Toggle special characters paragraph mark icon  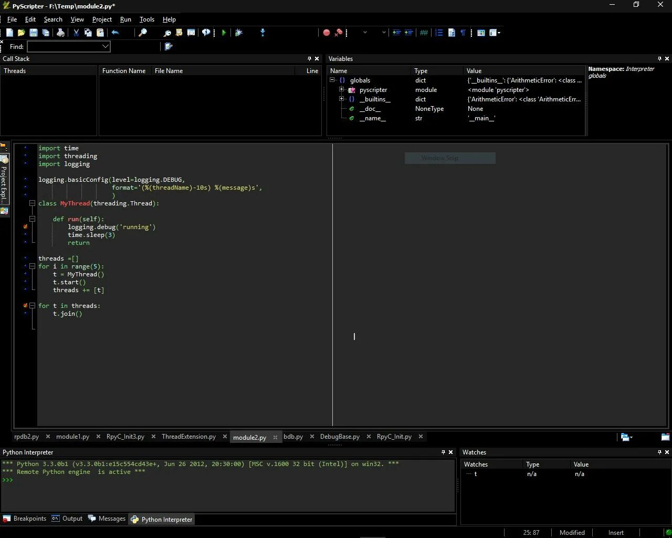coord(463,33)
